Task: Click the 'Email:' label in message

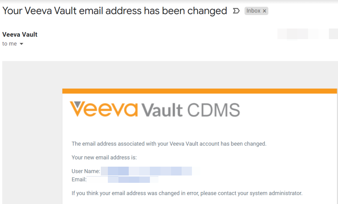Action: coord(79,179)
